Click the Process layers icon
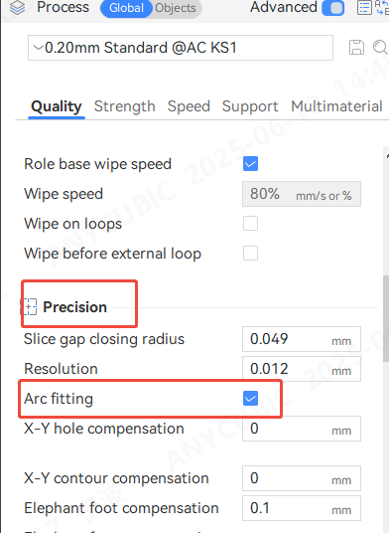The height and width of the screenshot is (533, 389). point(17,8)
